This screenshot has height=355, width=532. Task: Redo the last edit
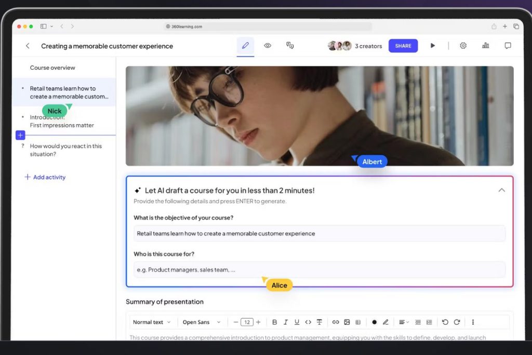pyautogui.click(x=457, y=322)
